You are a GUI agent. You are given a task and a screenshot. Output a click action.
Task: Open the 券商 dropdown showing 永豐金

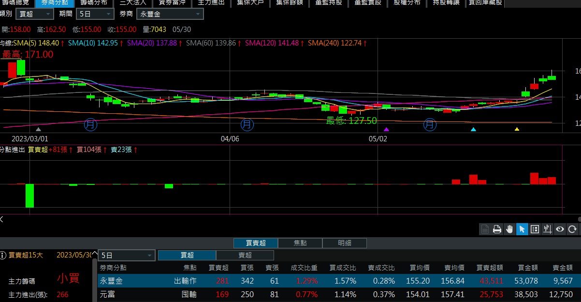[170, 14]
